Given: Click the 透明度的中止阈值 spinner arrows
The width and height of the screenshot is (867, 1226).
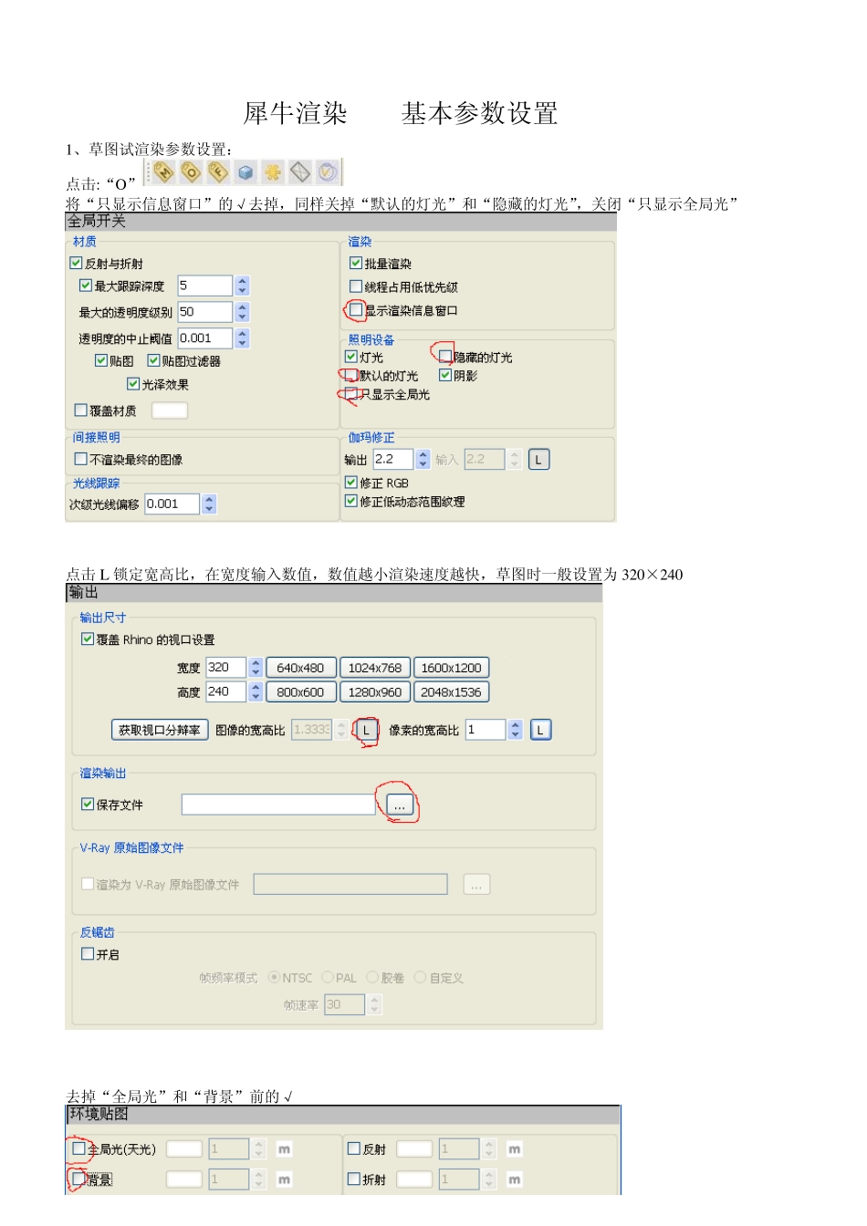Looking at the screenshot, I should tap(242, 338).
